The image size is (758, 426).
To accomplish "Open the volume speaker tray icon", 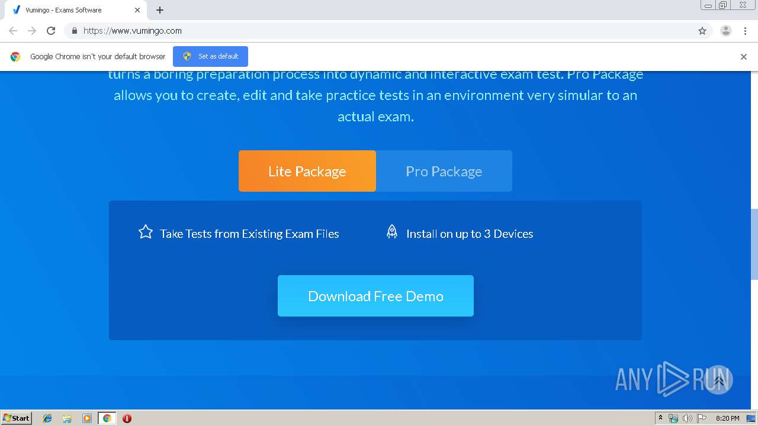I will tap(687, 418).
